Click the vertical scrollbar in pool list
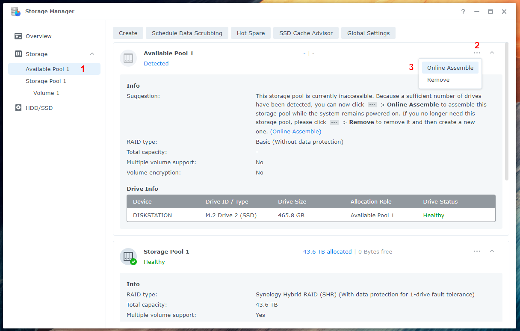Viewport: 520px width, 331px height. (x=507, y=111)
